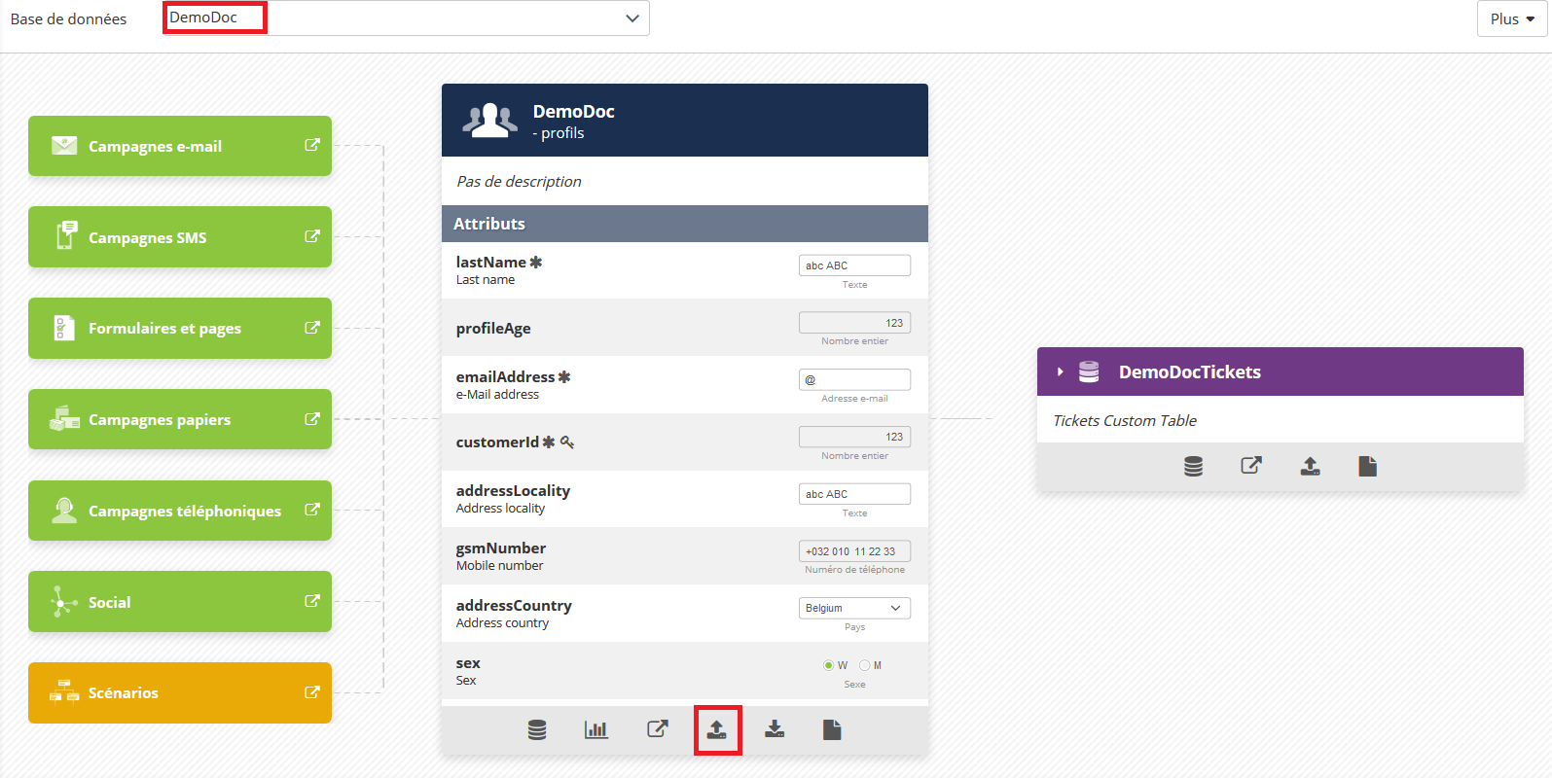
Task: Expand the DemoDocTickets panel arrow
Action: (x=1060, y=372)
